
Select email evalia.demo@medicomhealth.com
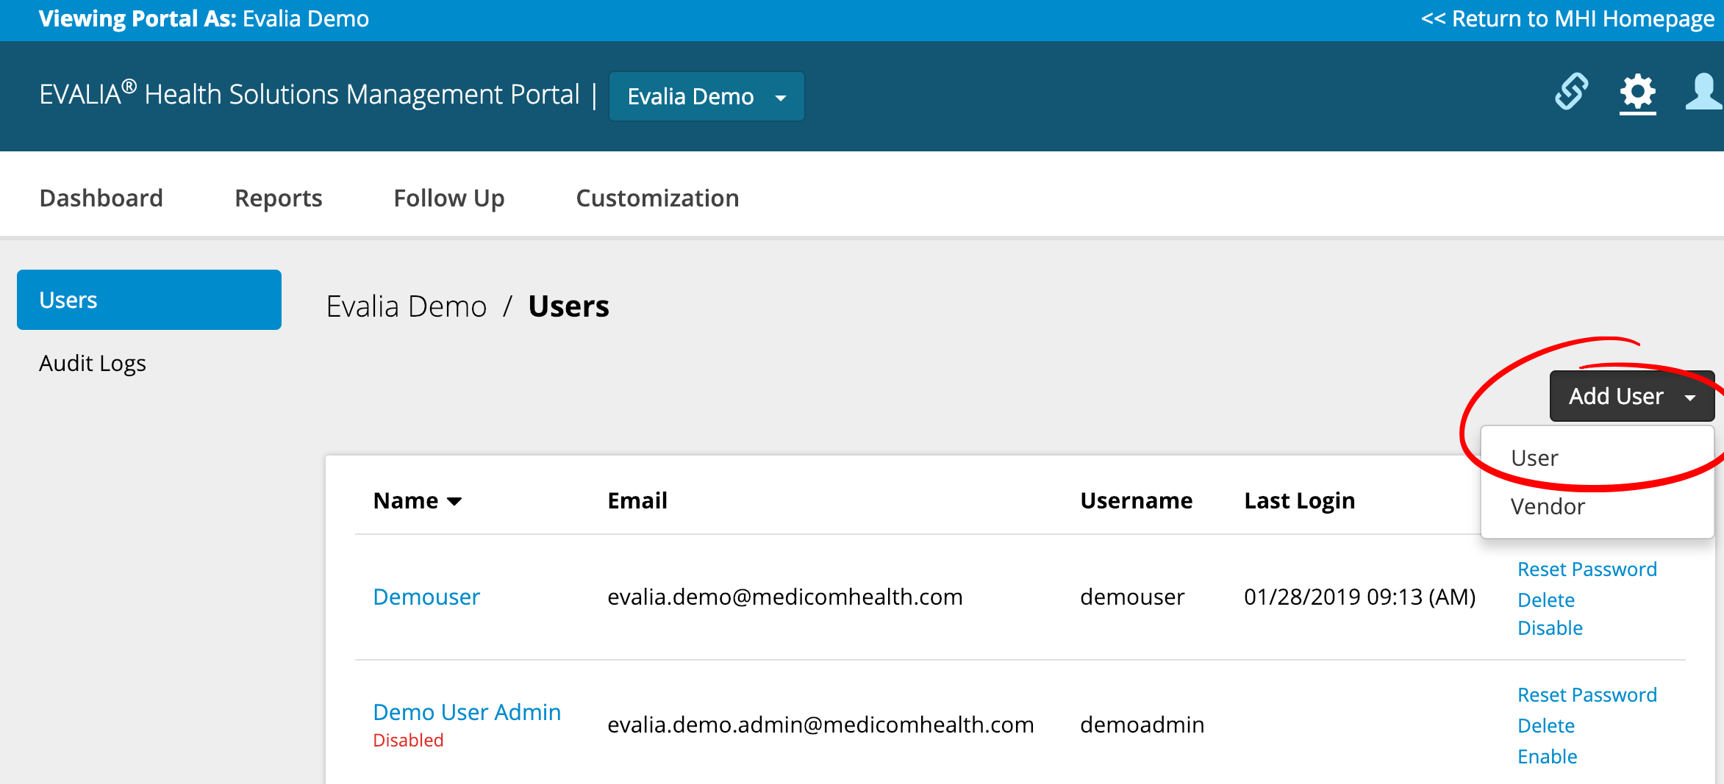[x=785, y=597]
